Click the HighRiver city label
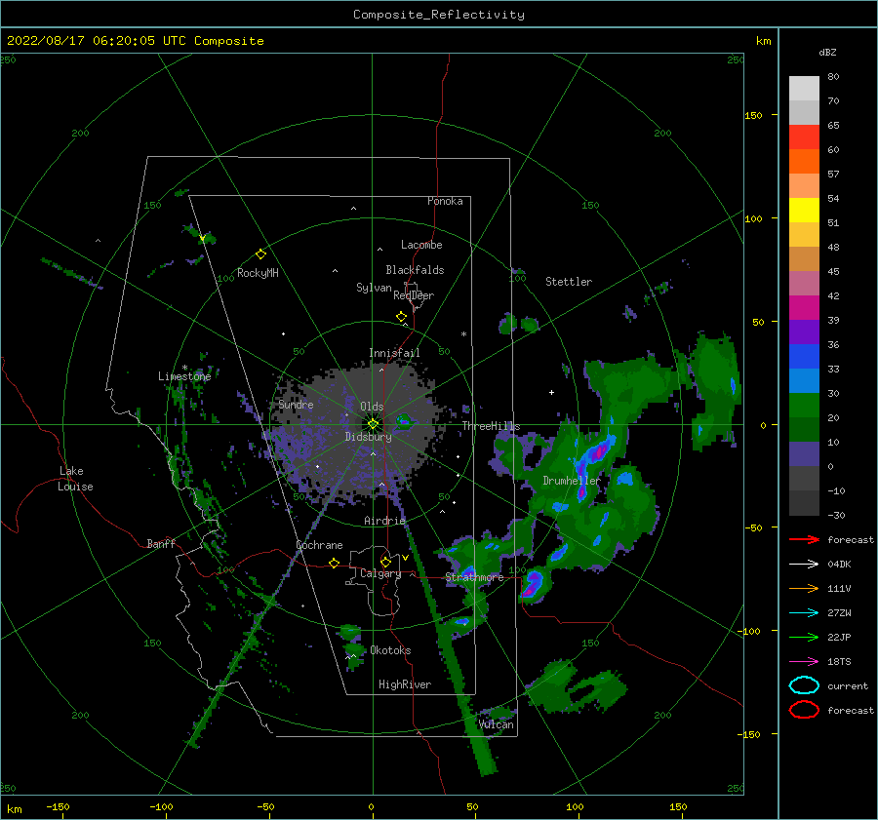Screen dimensions: 878x820 405,684
